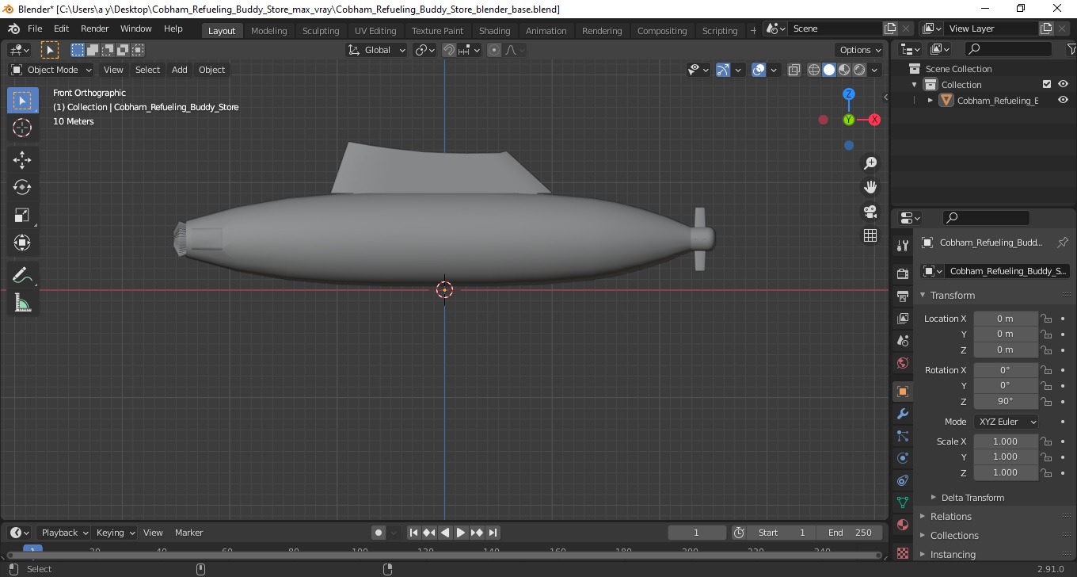Collapse the Transform panel
Screen dimensions: 1077x577
pos(953,295)
